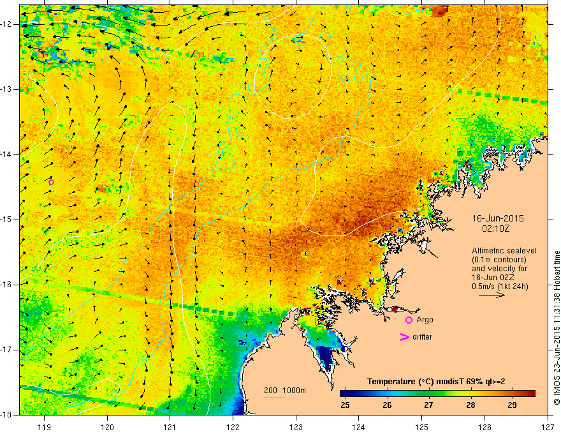
Task: Click the colorbar value 26
Action: click(387, 405)
